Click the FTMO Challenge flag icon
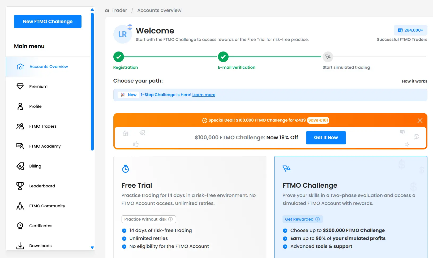 [x=286, y=169]
